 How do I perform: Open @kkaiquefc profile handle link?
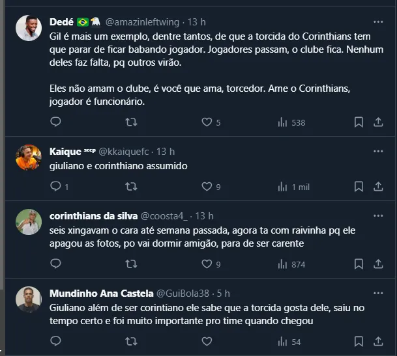[x=125, y=152]
